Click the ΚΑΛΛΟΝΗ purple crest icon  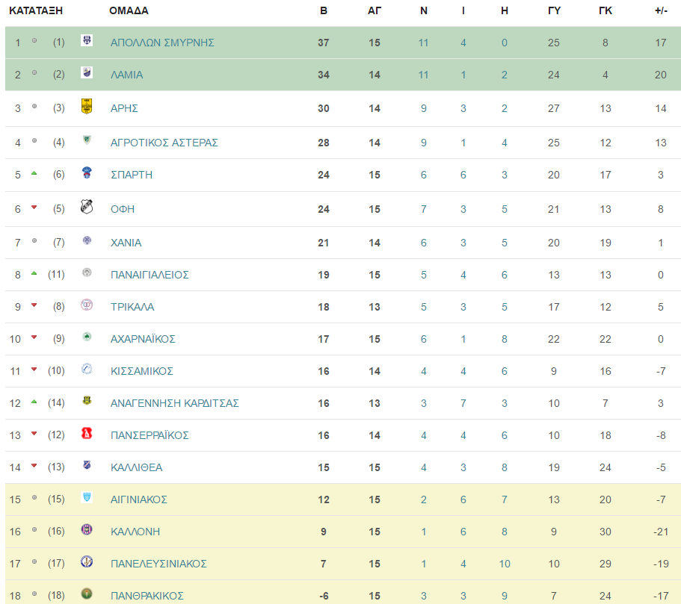coord(87,529)
